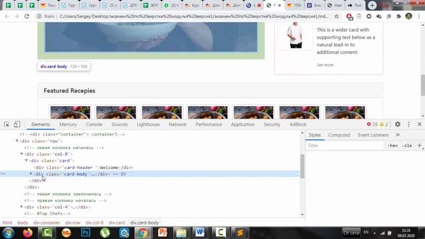
Task: Click the last Featured Recepies thumbnail
Action: (x=345, y=112)
